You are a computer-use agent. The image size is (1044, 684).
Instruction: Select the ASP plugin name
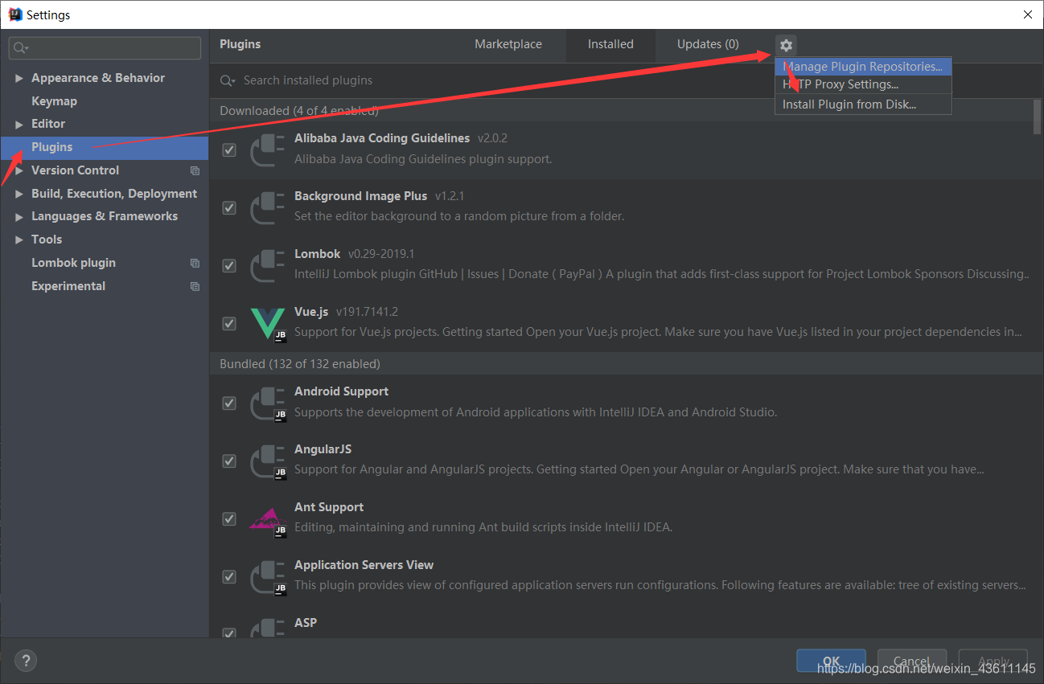[306, 623]
